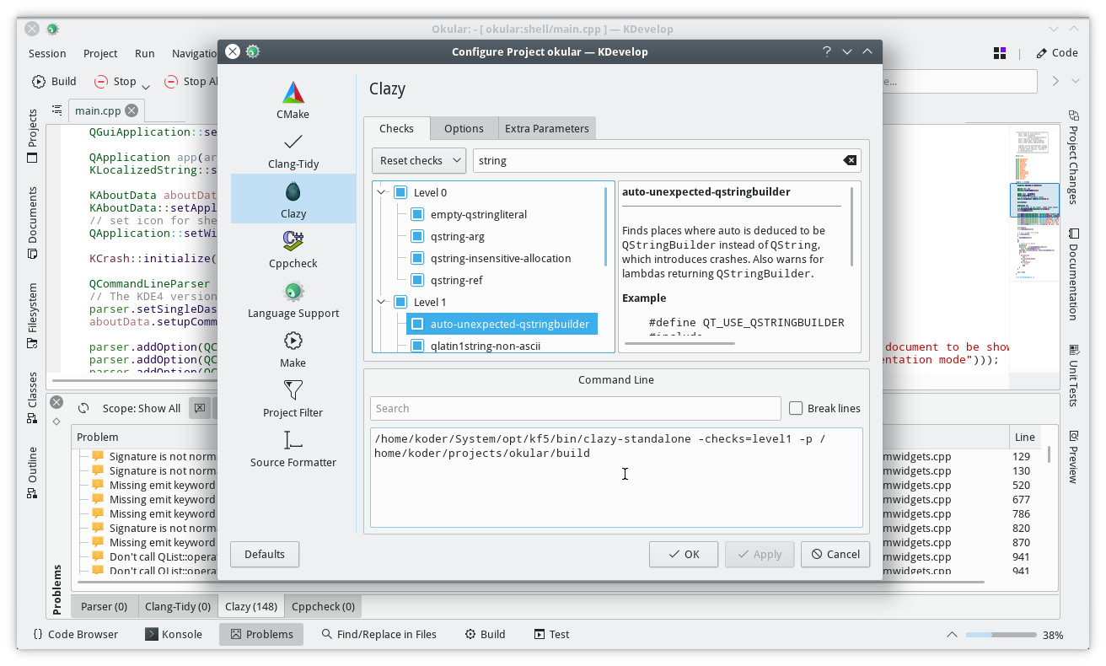Confirm changes with the OK button
Screen dimensions: 1106x666
[683, 554]
